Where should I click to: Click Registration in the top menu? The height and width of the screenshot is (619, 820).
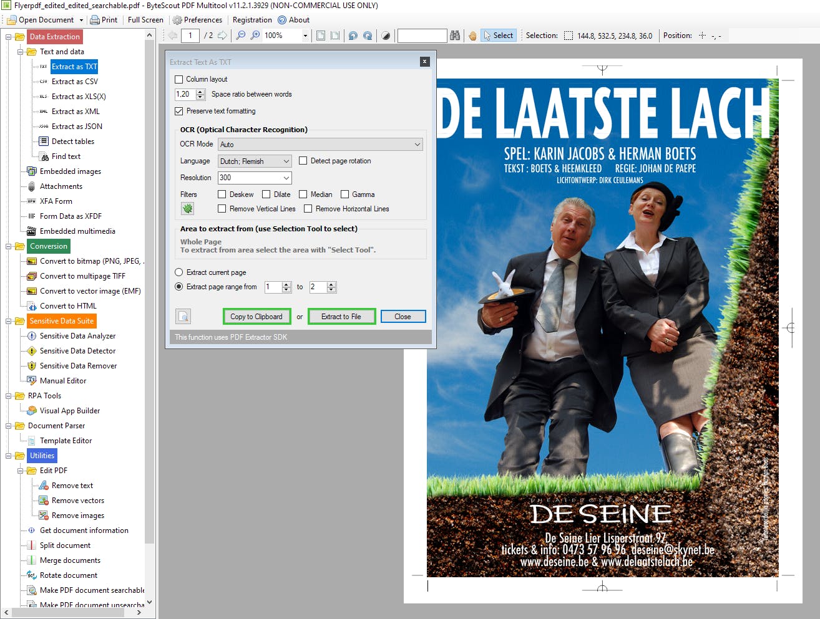(x=252, y=20)
